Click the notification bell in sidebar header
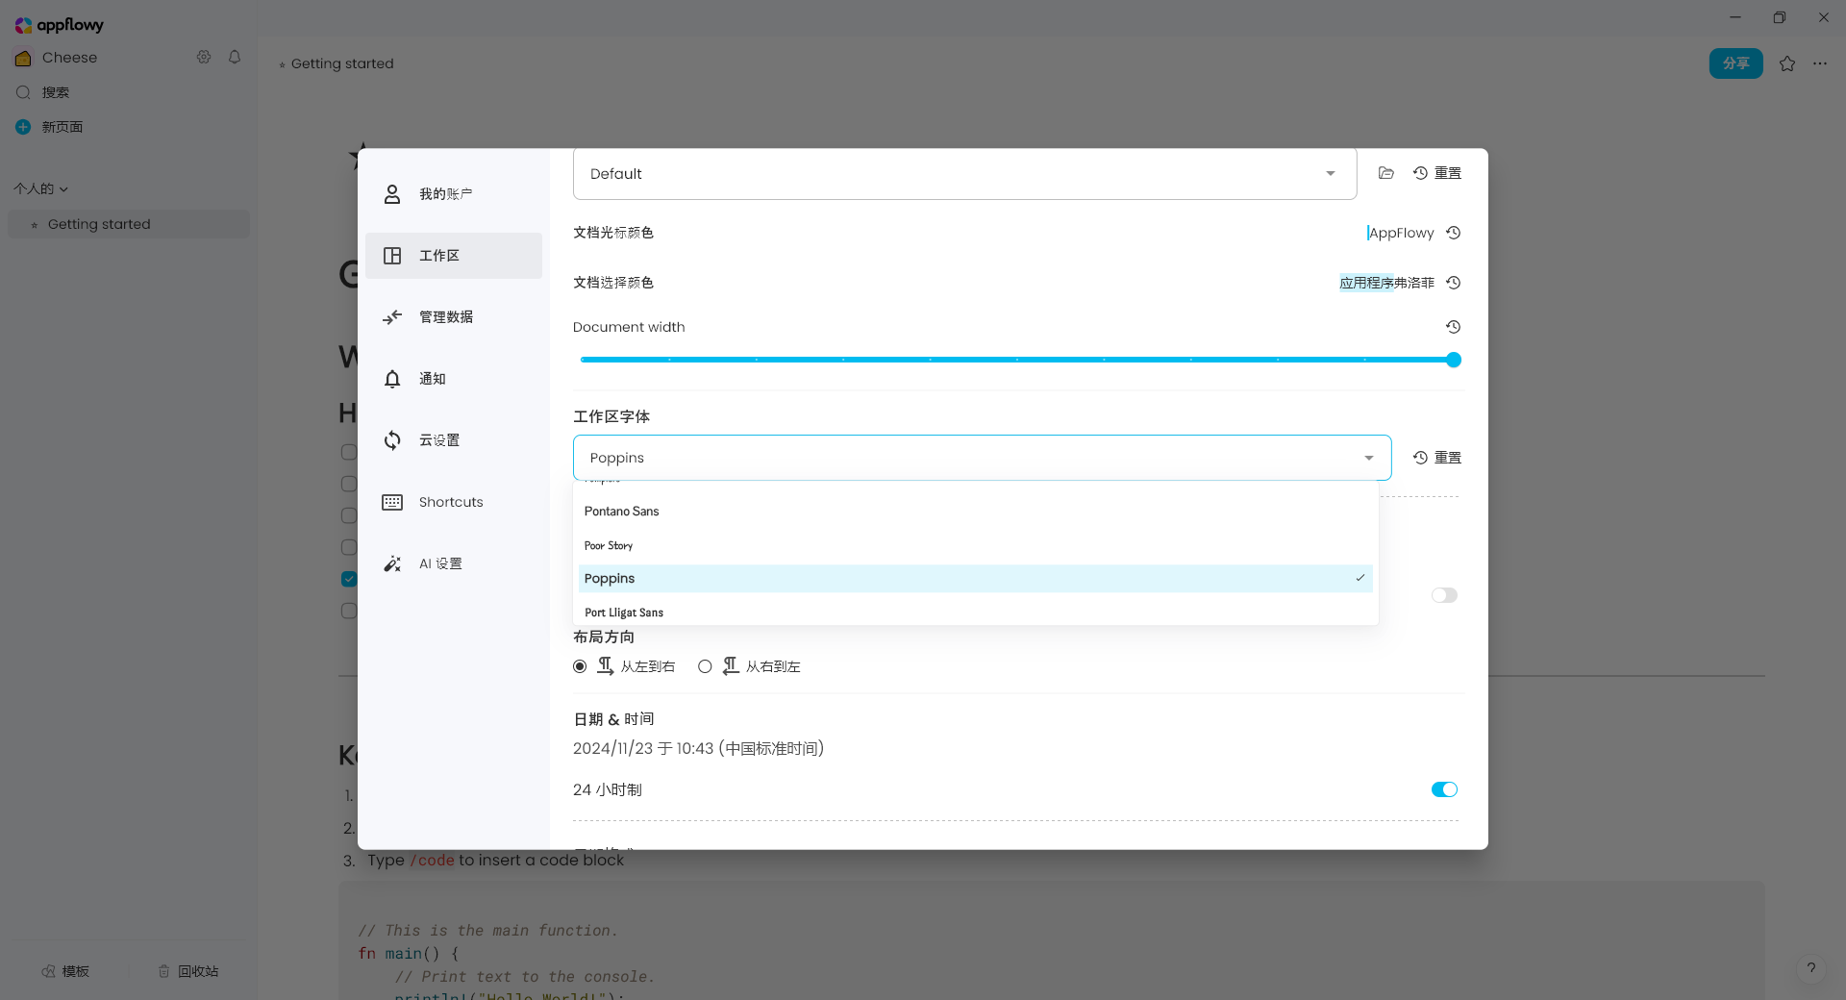1846x1000 pixels. (235, 58)
